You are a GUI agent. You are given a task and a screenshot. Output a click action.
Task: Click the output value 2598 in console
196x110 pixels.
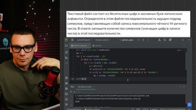click(x=77, y=102)
